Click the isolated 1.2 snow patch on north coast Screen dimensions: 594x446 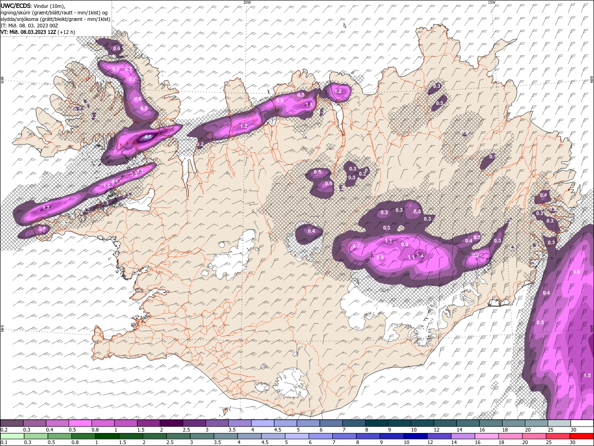pos(338,92)
